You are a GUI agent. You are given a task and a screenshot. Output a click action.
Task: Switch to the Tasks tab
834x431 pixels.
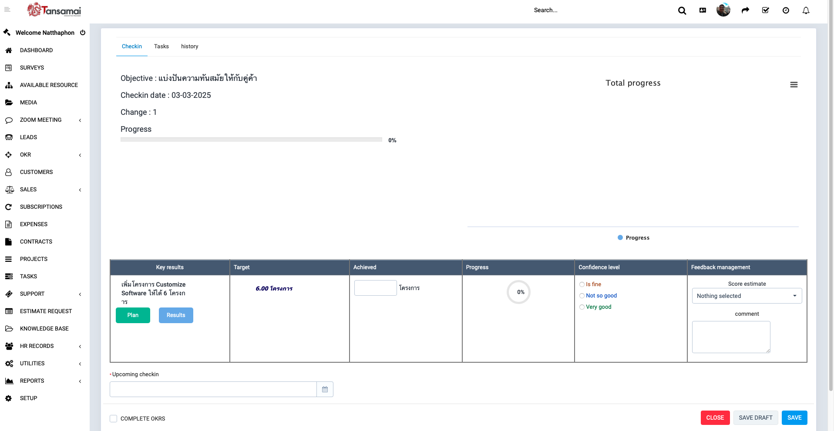coord(161,47)
